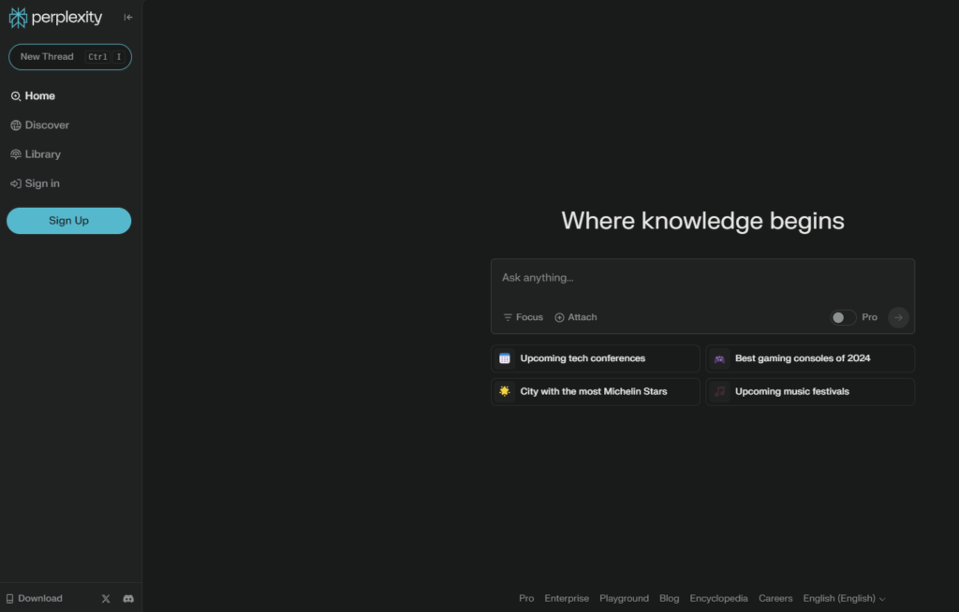Click the calendar icon for tech conferences
The image size is (959, 612).
pos(505,358)
